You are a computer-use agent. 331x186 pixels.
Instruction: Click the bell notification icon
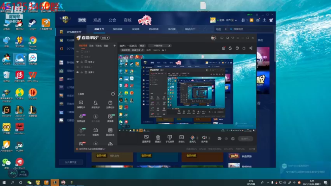tap(244, 48)
